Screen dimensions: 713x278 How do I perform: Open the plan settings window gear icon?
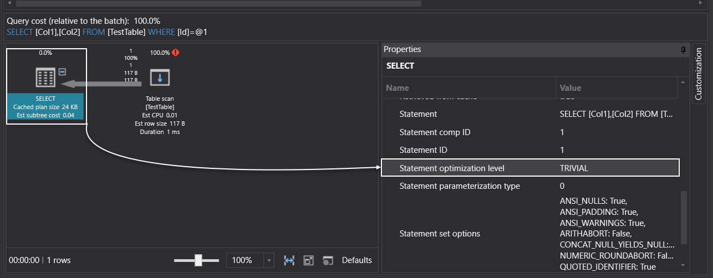click(x=328, y=260)
